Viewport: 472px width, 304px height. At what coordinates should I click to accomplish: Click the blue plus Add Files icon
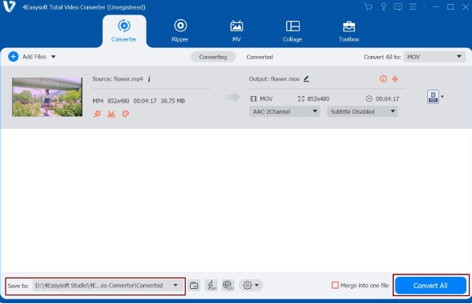click(x=14, y=57)
